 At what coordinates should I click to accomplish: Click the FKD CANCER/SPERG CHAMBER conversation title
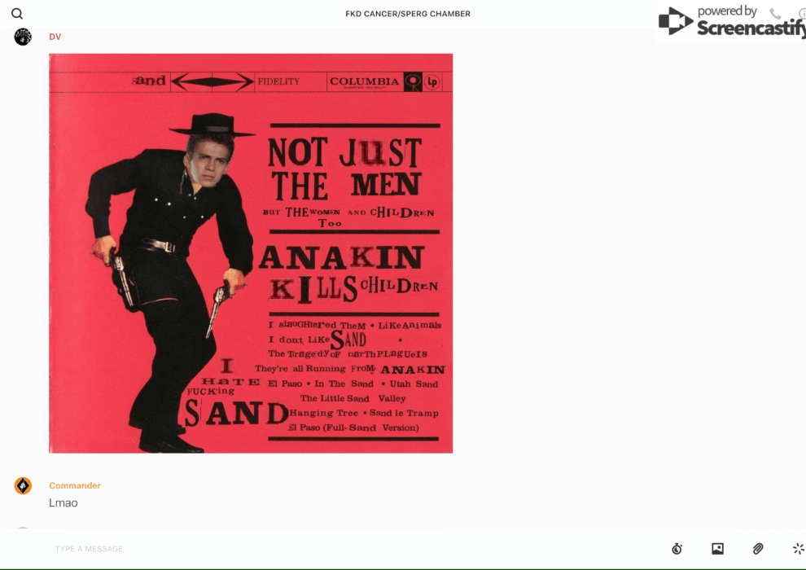point(408,14)
